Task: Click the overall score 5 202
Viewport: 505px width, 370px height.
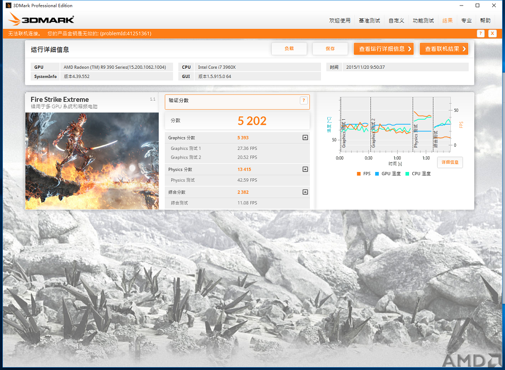Action: 252,121
